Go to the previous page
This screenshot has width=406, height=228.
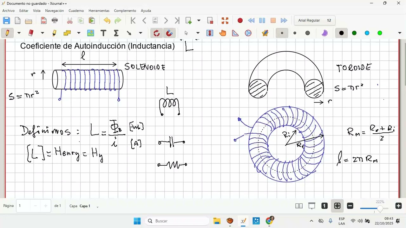[x=144, y=21]
